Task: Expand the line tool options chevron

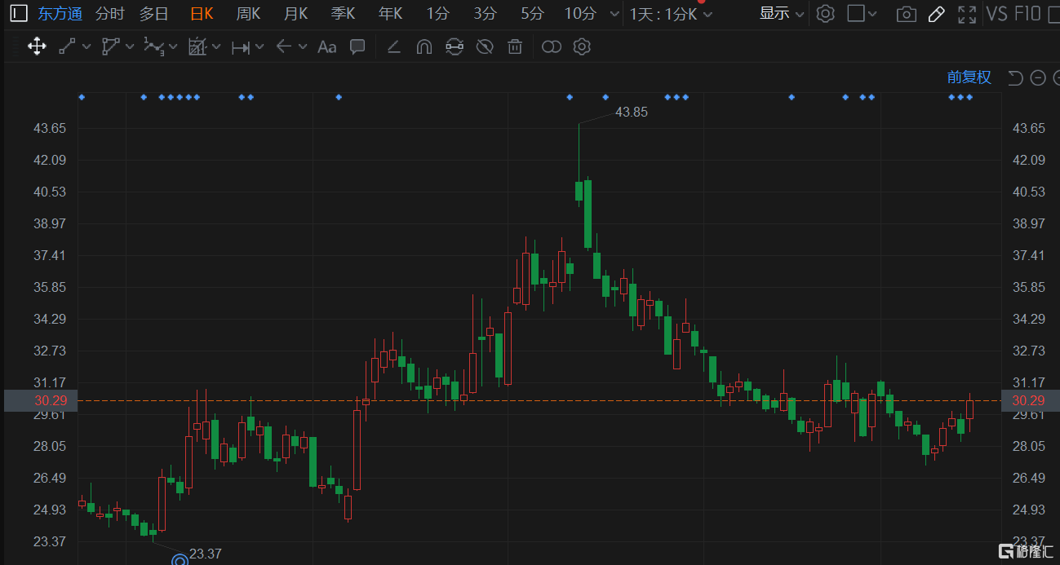Action: click(86, 47)
